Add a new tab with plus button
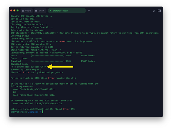Screen dimensions: 172x129 click(89, 11)
